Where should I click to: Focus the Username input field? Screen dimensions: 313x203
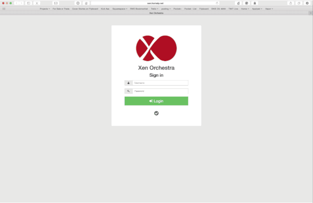(160, 83)
